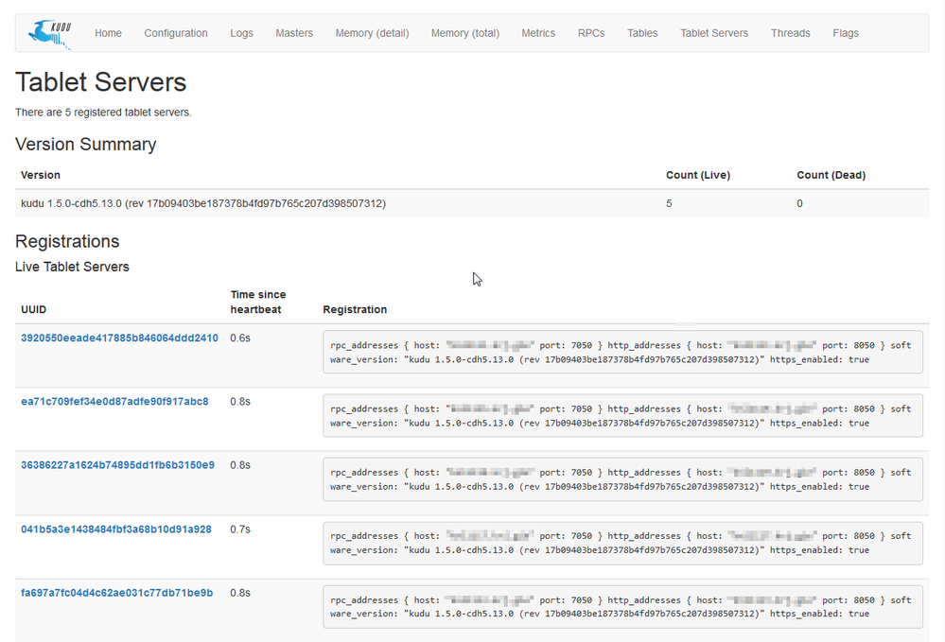Select the Tablet Servers nav item
This screenshot has width=945, height=642.
[x=714, y=33]
